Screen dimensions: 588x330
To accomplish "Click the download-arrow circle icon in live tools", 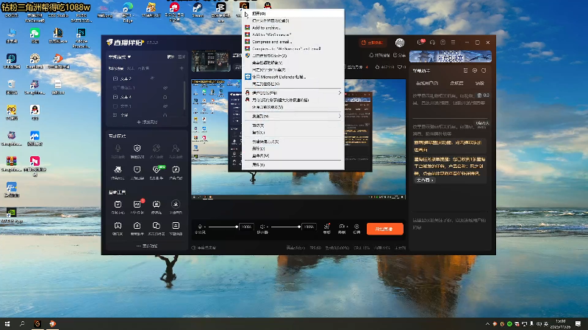I will (x=176, y=204).
